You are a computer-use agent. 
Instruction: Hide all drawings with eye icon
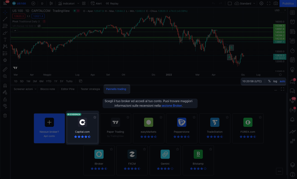point(5,106)
